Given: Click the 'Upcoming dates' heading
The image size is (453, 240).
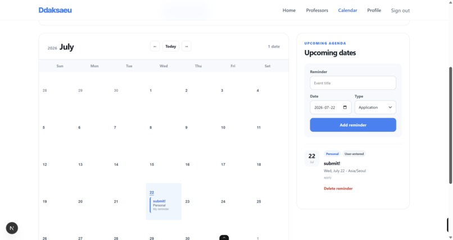Looking at the screenshot, I should point(330,53).
